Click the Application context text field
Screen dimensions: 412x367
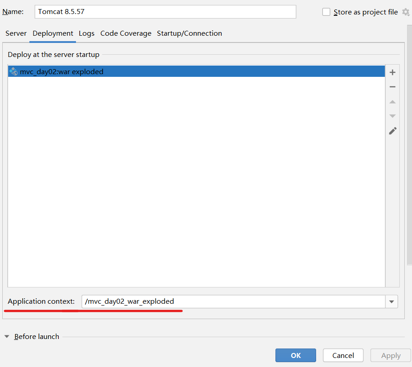point(234,301)
